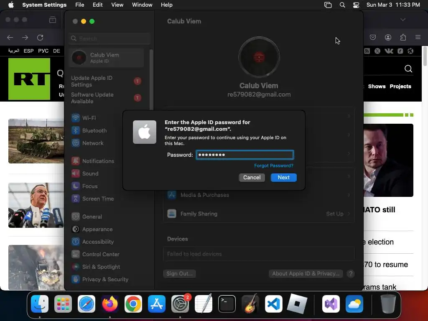This screenshot has height=321, width=428.
Task: Open About Apple ID & Privacy…
Action: pos(306,273)
